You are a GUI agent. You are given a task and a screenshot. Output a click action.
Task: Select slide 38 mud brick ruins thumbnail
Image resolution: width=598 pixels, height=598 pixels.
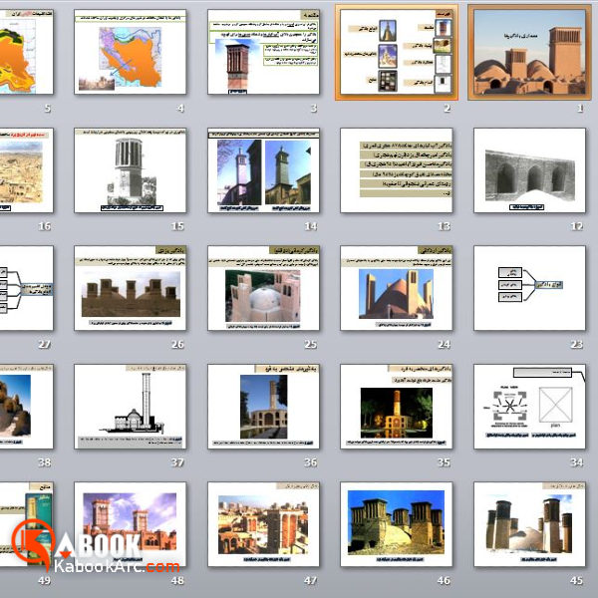pos(26,407)
